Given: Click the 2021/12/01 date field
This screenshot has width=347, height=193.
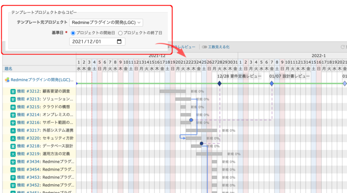Looking at the screenshot, I should coord(97,41).
